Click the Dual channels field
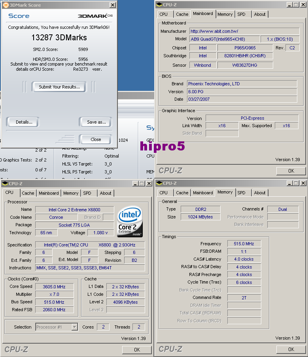 point(283,209)
